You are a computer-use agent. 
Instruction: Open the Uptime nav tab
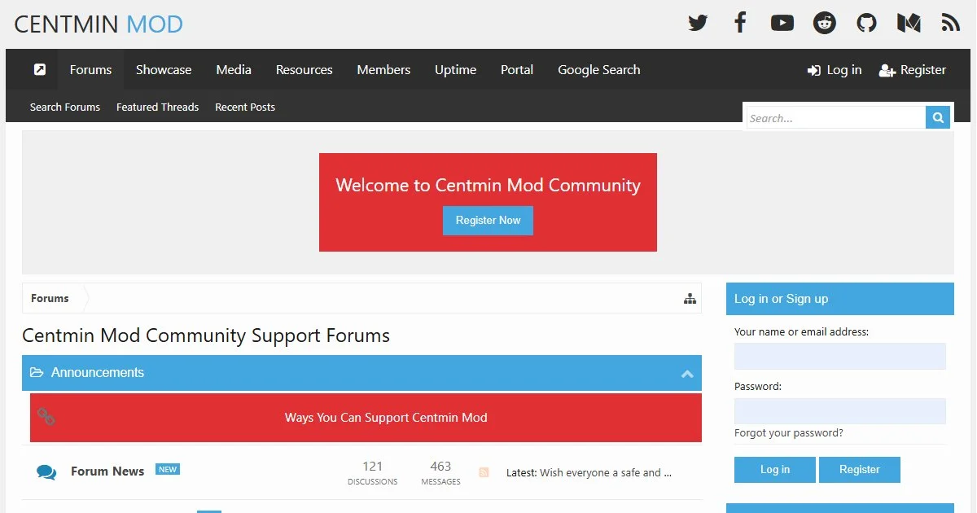point(455,69)
